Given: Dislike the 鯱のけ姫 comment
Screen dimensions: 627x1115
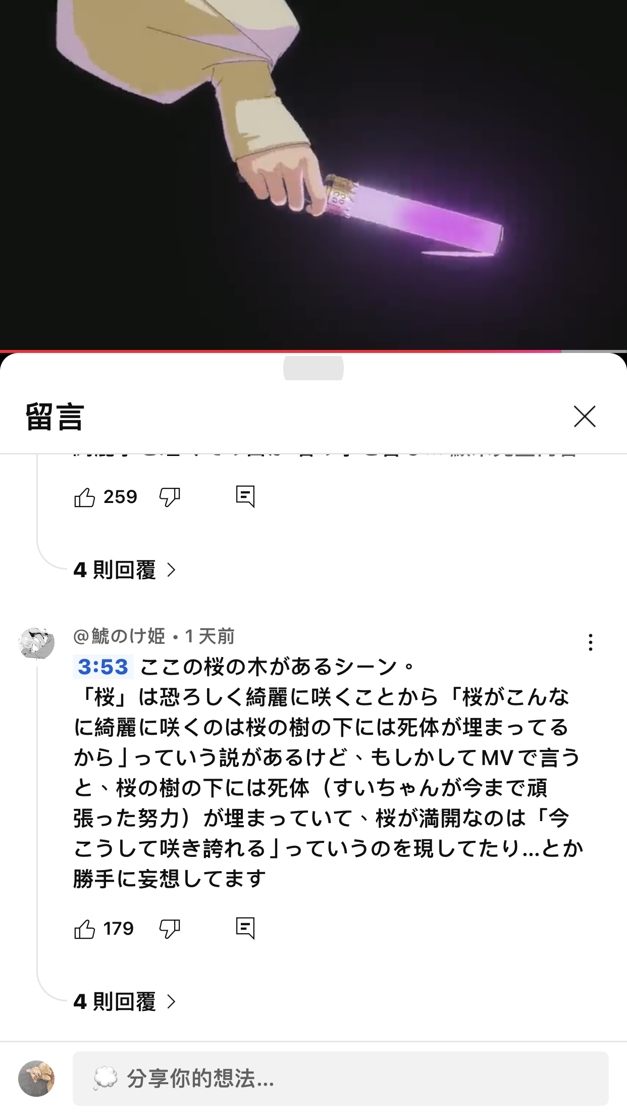Looking at the screenshot, I should pos(170,929).
